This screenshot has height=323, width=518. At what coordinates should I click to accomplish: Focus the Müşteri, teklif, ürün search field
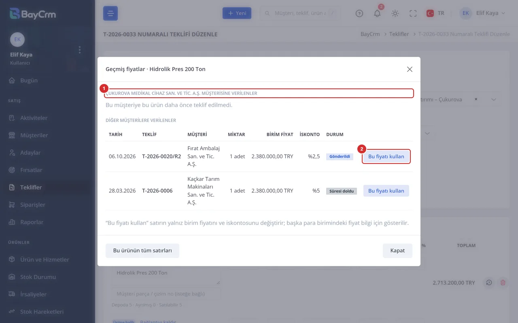pos(300,13)
